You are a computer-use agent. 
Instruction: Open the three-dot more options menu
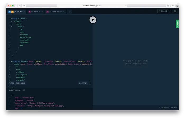(x=90, y=83)
